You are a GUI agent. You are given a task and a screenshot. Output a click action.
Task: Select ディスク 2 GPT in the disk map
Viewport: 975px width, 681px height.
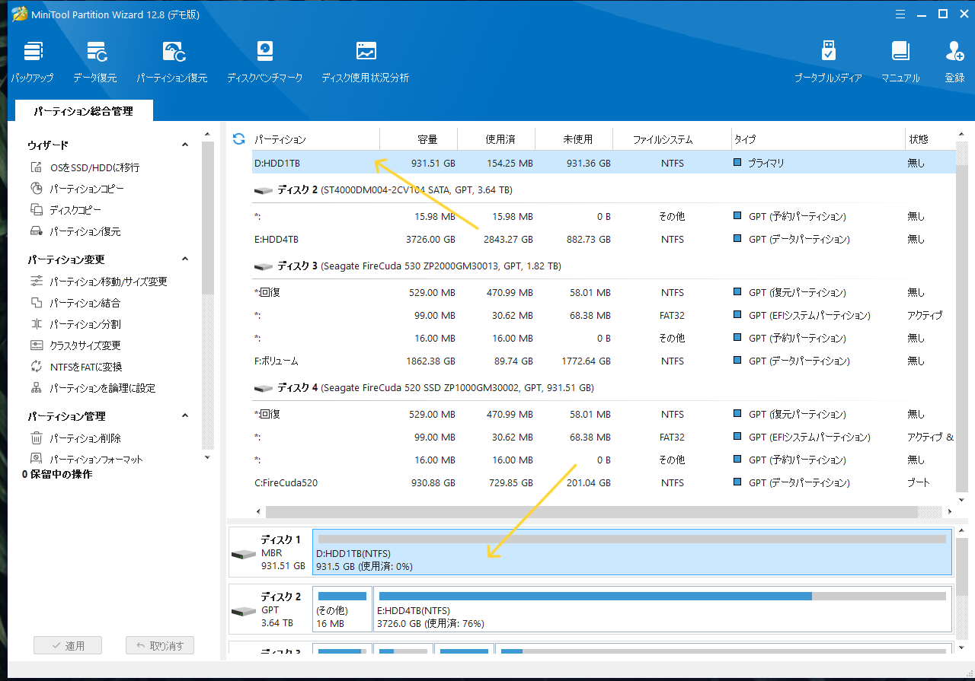coord(270,609)
